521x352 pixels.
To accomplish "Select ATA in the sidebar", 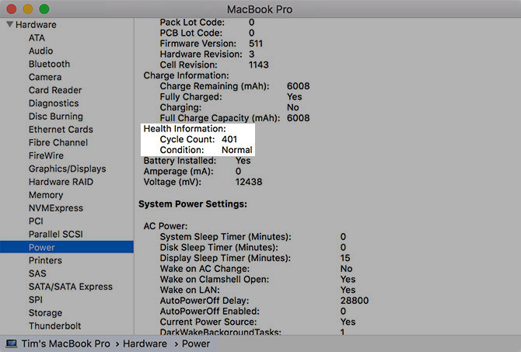I will 37,38.
